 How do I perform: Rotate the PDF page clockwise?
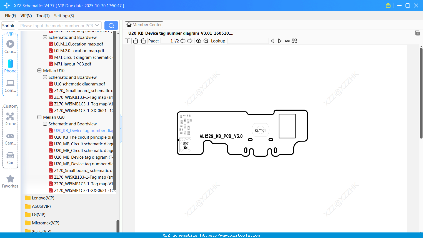143,40
